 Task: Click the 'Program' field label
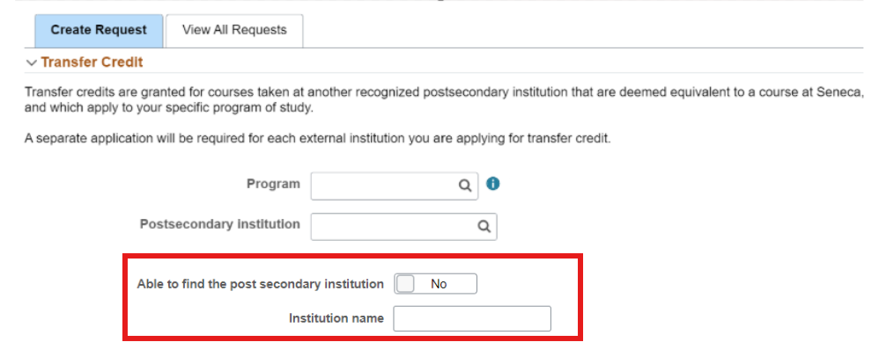coord(273,185)
